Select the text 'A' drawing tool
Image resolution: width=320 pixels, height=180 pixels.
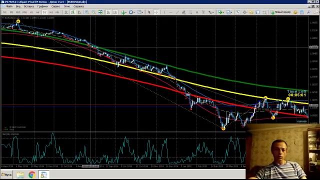tap(196, 12)
